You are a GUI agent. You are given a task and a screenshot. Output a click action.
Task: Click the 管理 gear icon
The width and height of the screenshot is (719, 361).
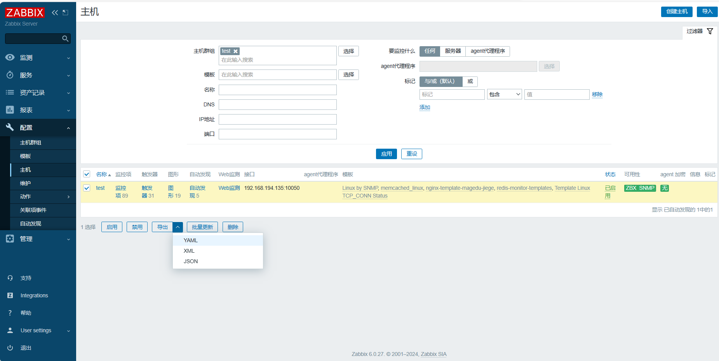coord(10,239)
